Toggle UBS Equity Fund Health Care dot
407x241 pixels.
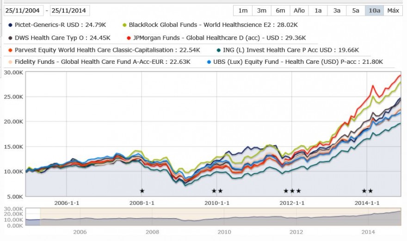click(x=209, y=62)
